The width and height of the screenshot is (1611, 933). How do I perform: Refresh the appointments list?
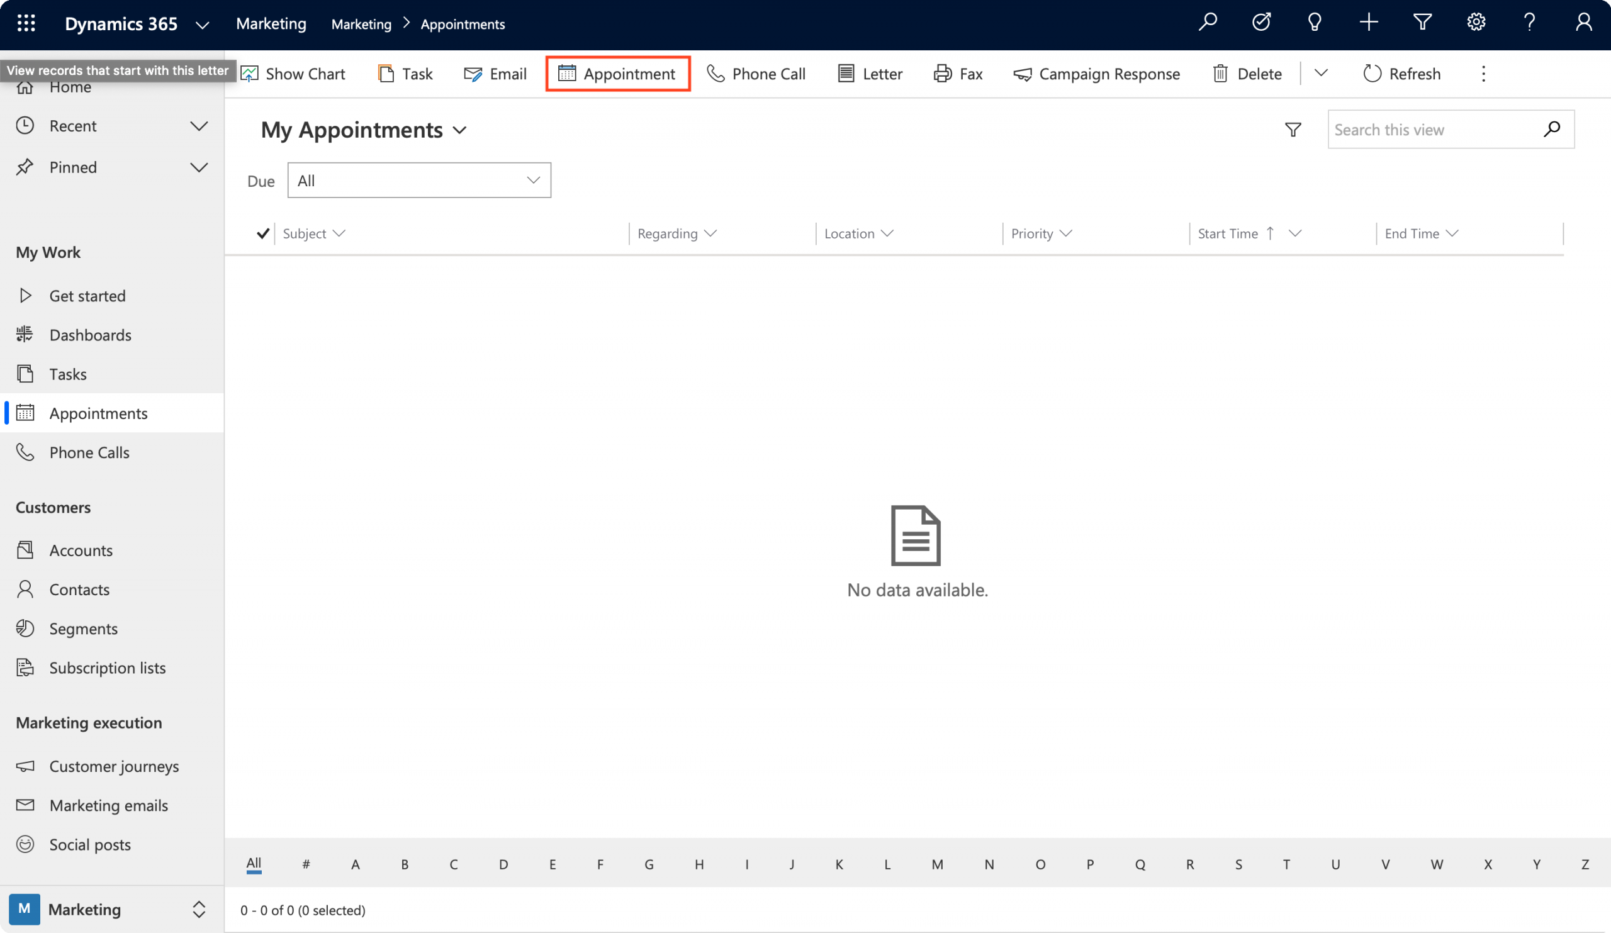[x=1402, y=74]
